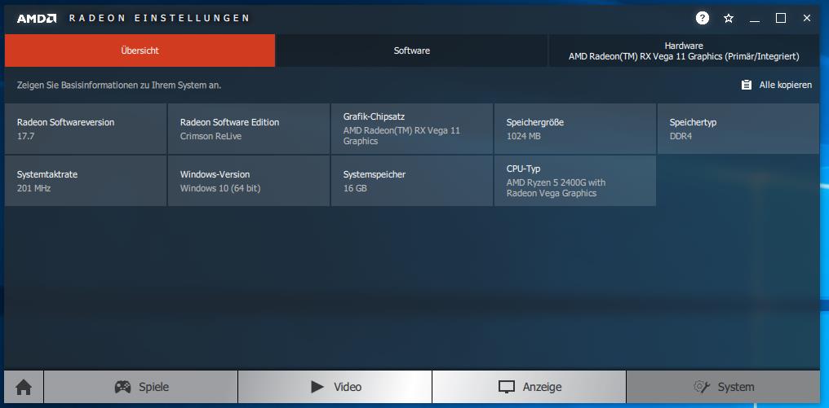Select the CPU-Typ tile
The image size is (829, 408).
(575, 181)
